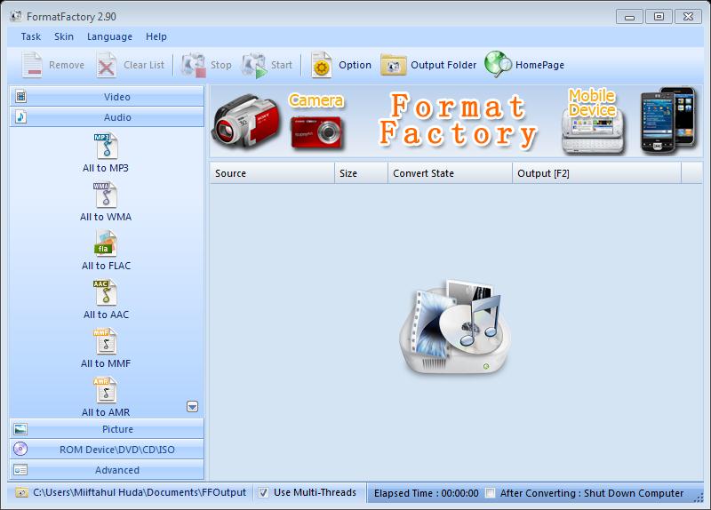Maximize the FormatFactory window
Screen dimensions: 711x510
coord(659,17)
